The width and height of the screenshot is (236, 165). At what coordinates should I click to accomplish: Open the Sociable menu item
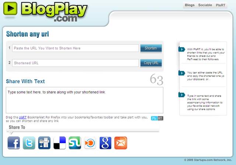coord(205,5)
